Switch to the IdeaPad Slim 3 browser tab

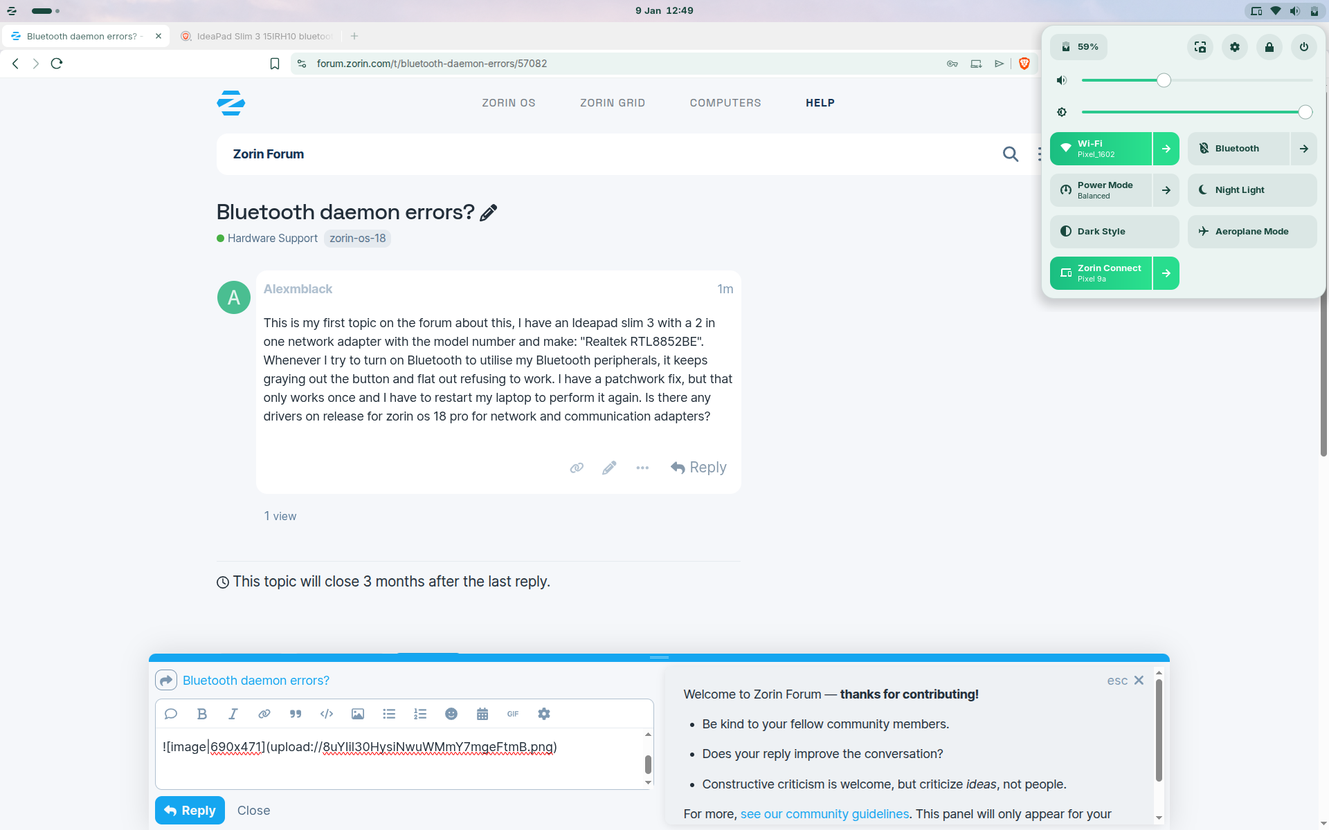[x=263, y=36]
